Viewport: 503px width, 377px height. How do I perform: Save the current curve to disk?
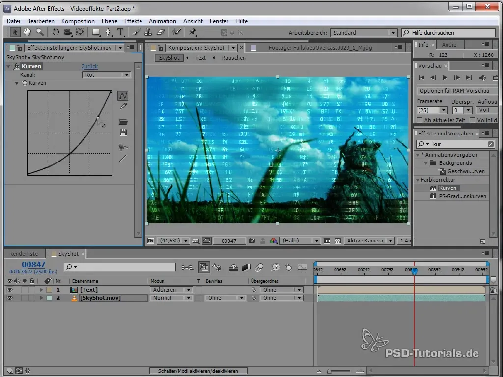pos(123,132)
